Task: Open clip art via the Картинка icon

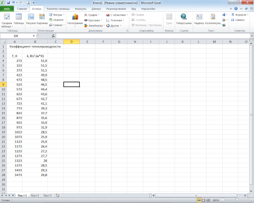Action: pyautogui.click(x=42, y=19)
